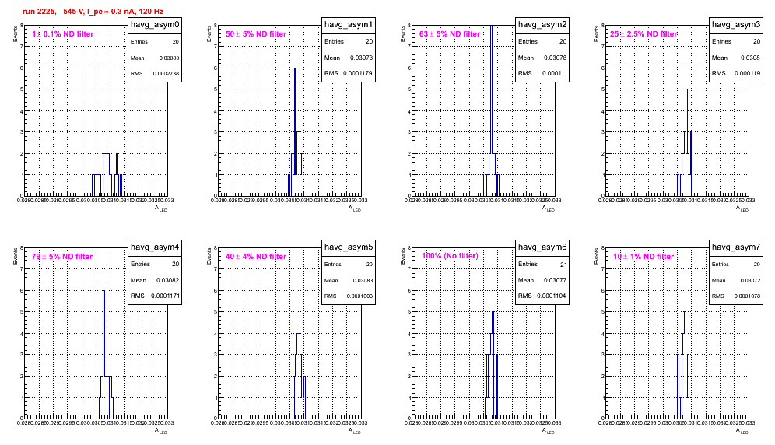Screen dimensions: 775x445
Task: Click Mean 0.03082 in havg_asym4 stats
Action: tap(155, 280)
